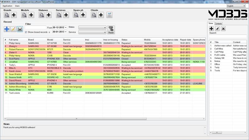
Task: Click the notes list horizontal scrollbar
Action: (x=217, y=133)
